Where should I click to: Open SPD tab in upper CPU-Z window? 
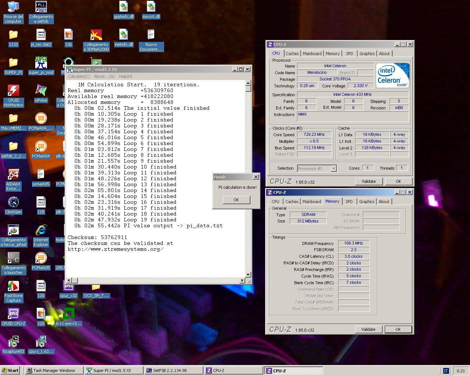coord(350,54)
